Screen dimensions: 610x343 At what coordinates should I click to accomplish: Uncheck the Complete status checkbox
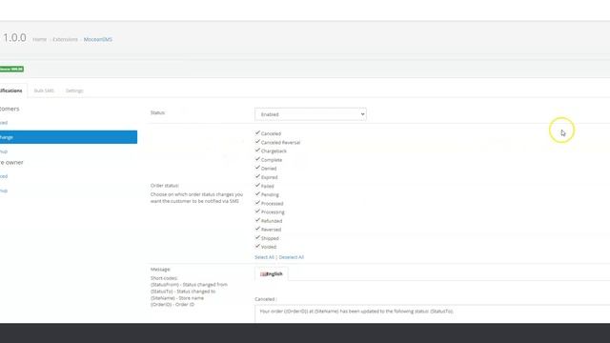tap(257, 159)
